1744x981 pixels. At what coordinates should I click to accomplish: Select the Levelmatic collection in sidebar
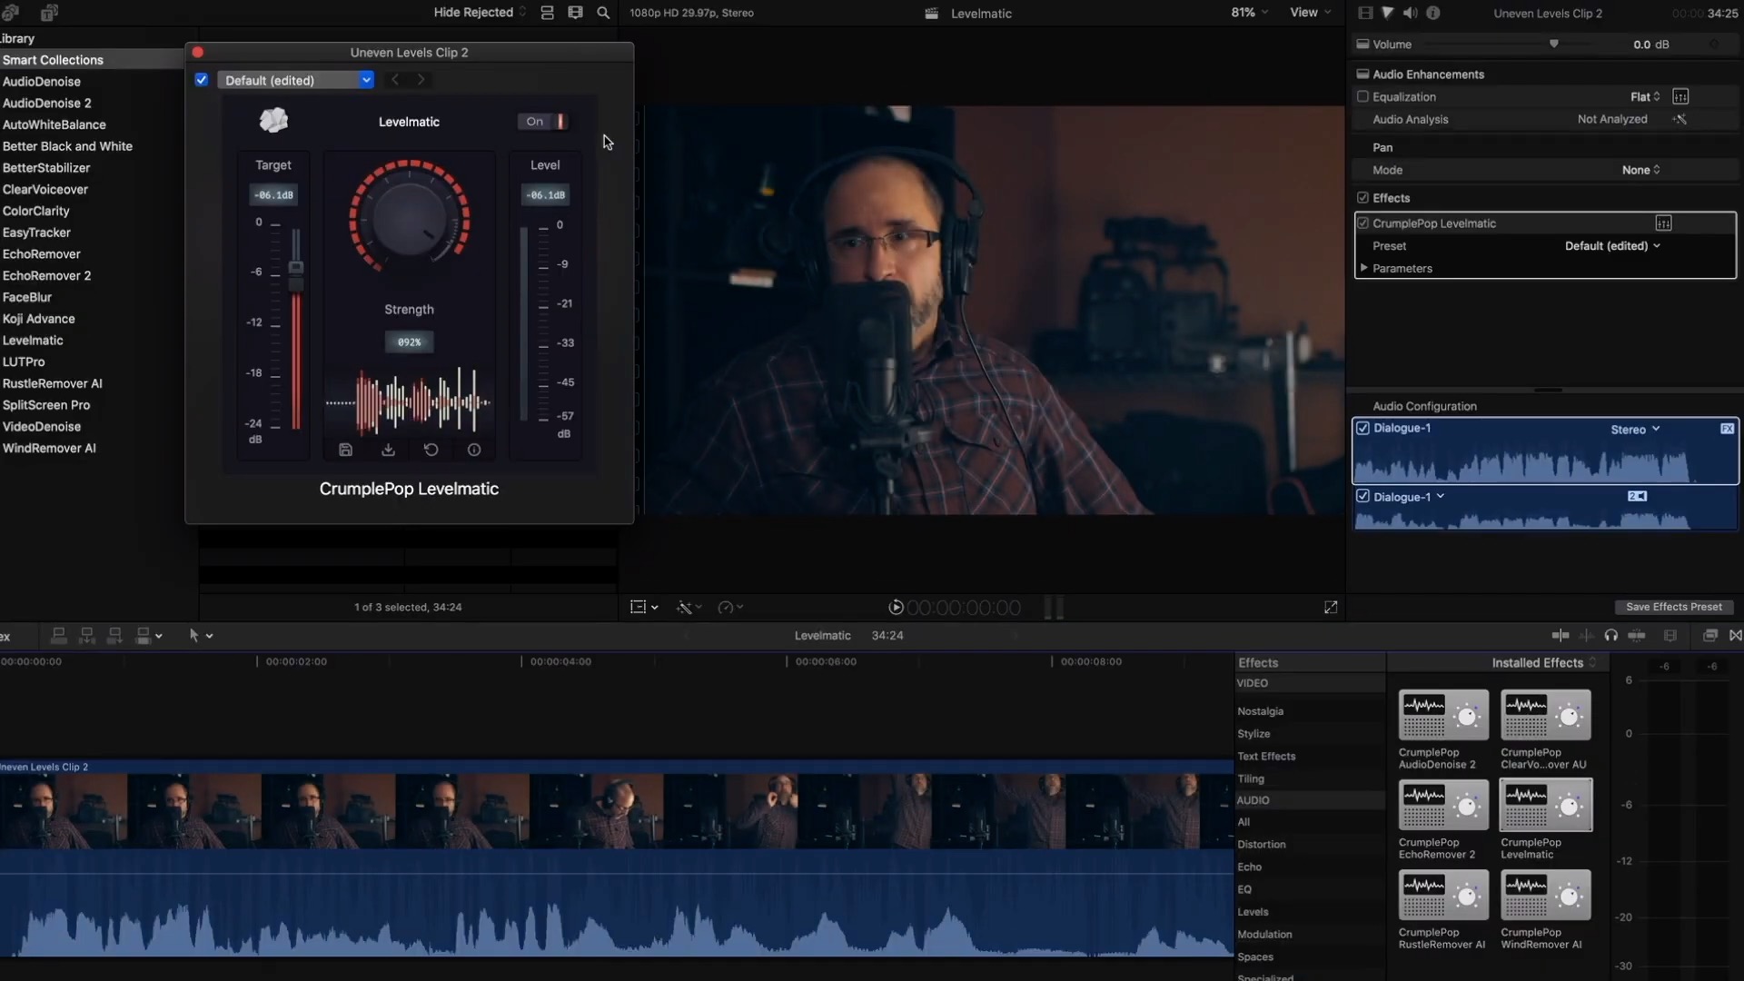click(33, 341)
